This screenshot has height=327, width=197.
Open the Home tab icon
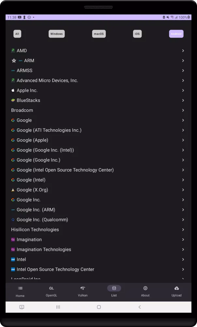20,288
